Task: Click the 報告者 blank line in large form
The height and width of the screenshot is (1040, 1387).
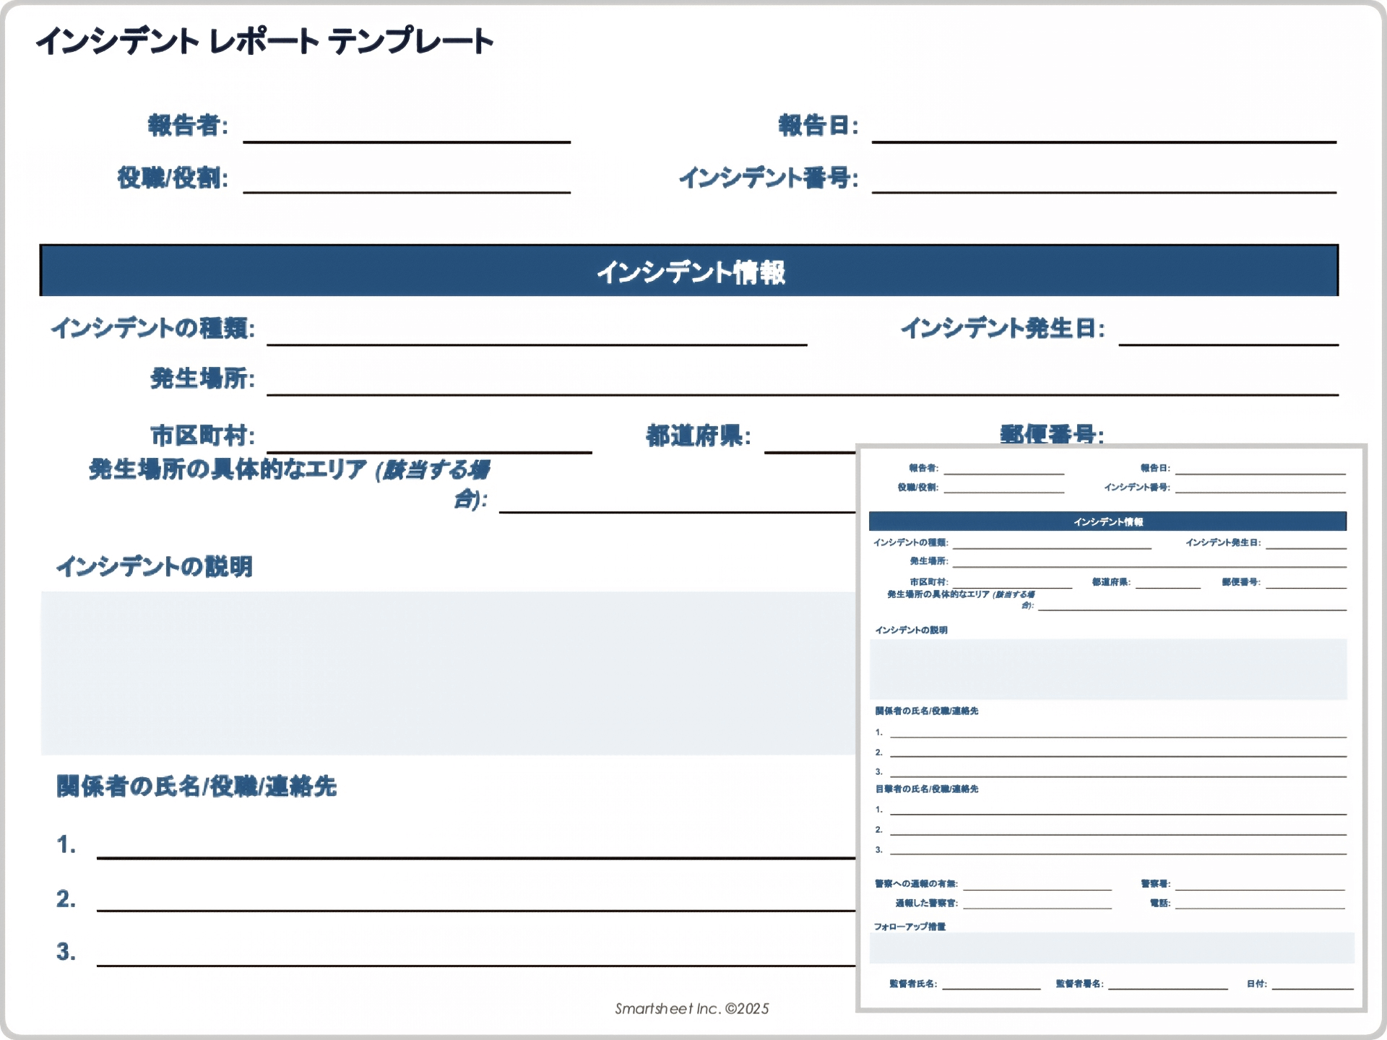Action: point(407,142)
